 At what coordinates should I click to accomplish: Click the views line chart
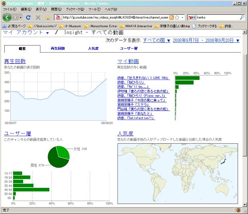point(59,96)
